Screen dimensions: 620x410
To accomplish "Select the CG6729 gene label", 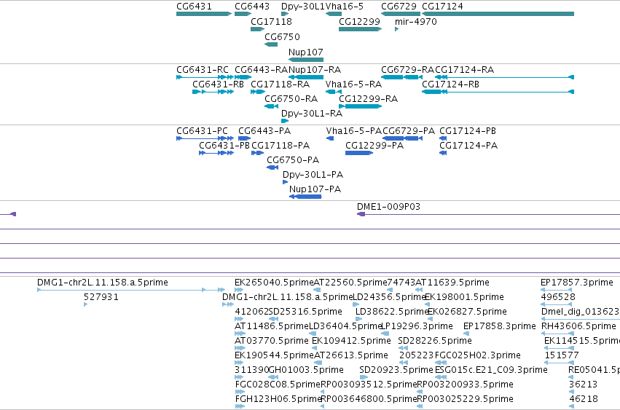I will coord(399,7).
